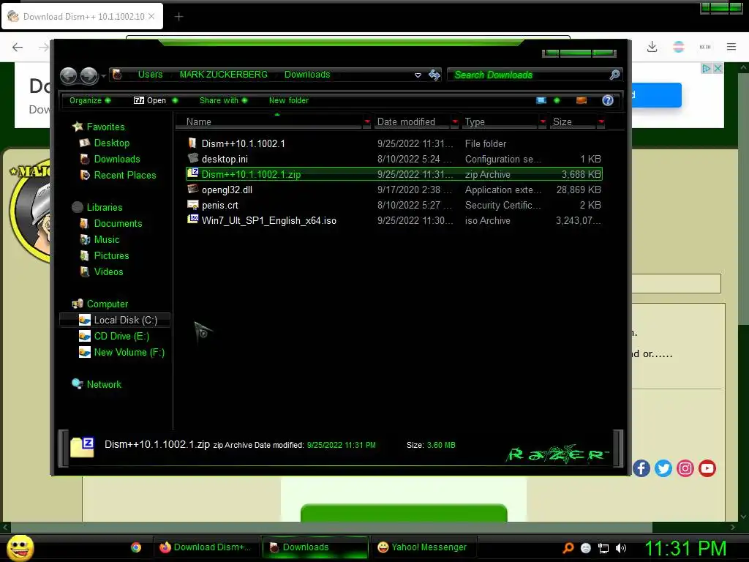The image size is (749, 562).
Task: Expand the Share with dropdown
Action: click(224, 100)
